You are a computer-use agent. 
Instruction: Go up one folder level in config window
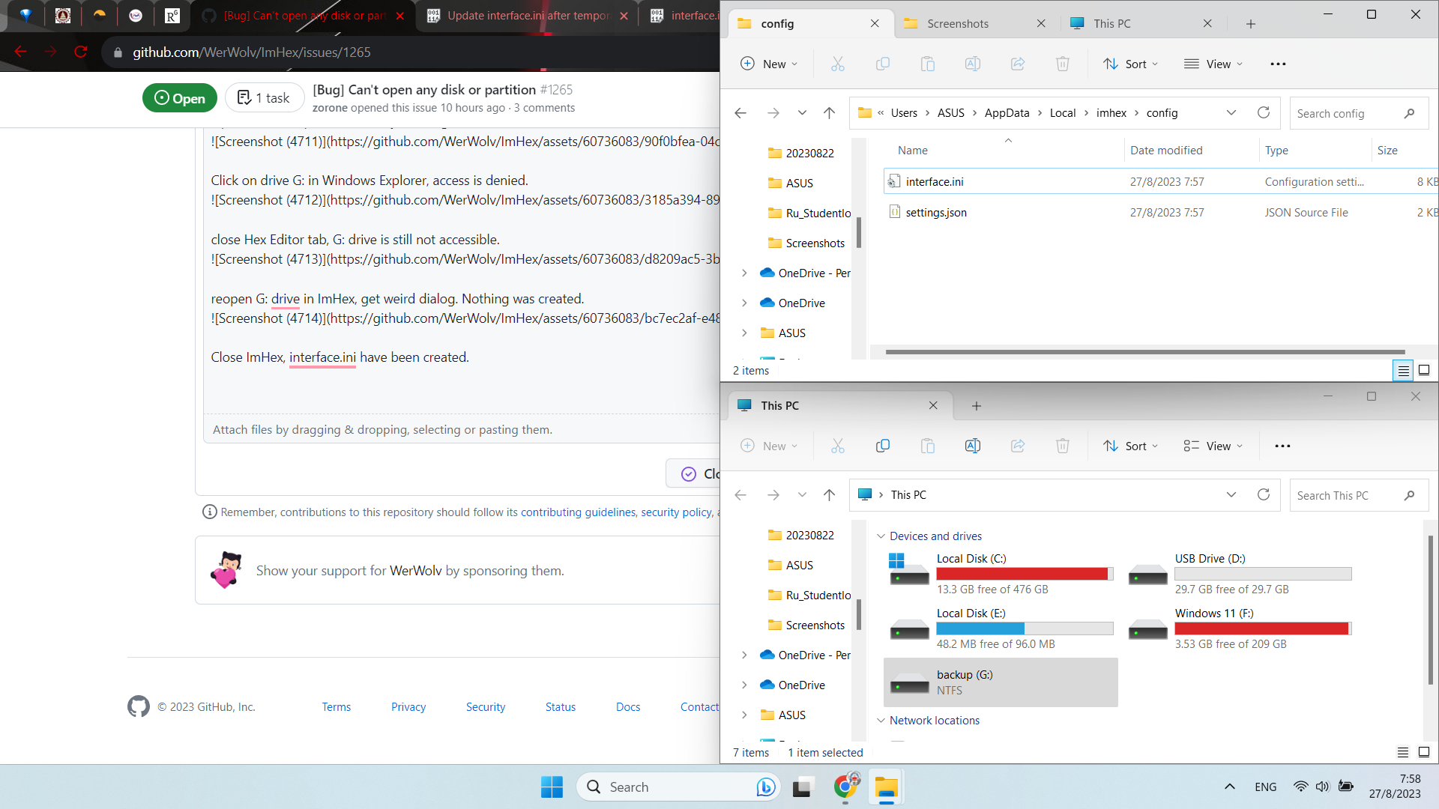point(829,112)
